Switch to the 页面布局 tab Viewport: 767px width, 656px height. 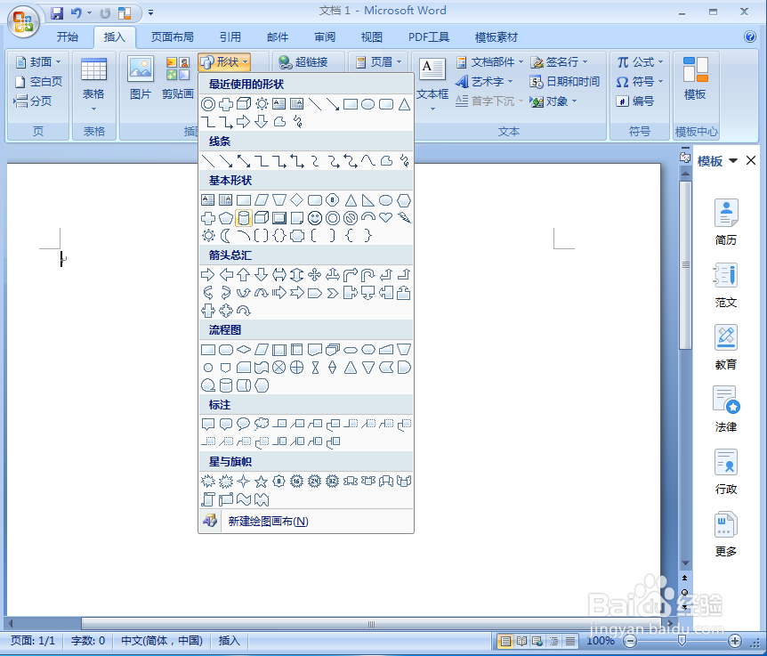(173, 37)
